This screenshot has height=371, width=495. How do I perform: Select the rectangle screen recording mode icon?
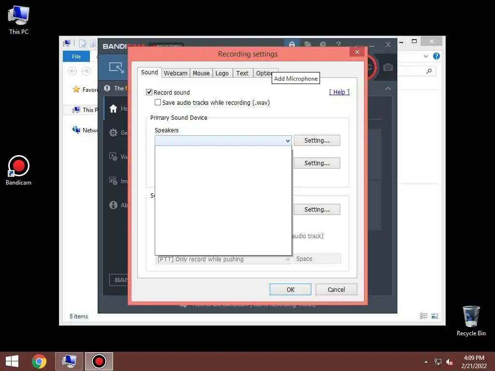click(x=116, y=68)
